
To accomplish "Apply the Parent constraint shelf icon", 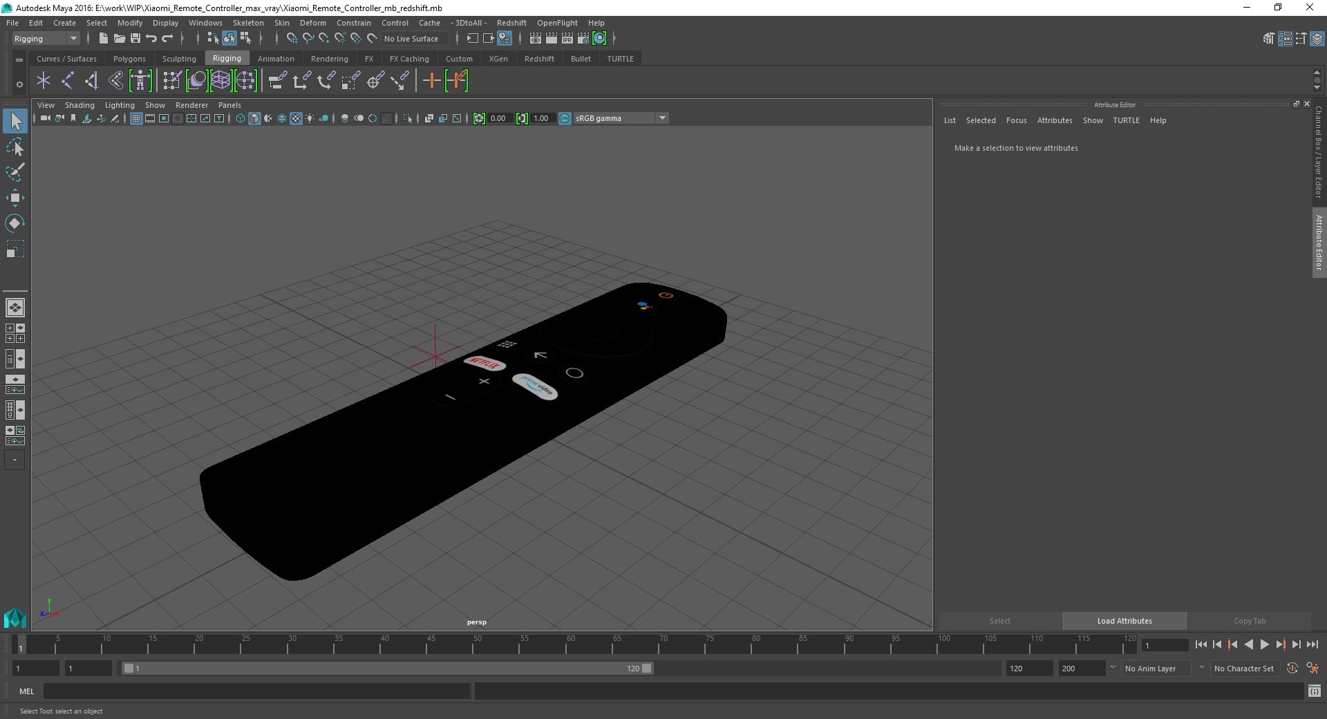I will point(277,81).
